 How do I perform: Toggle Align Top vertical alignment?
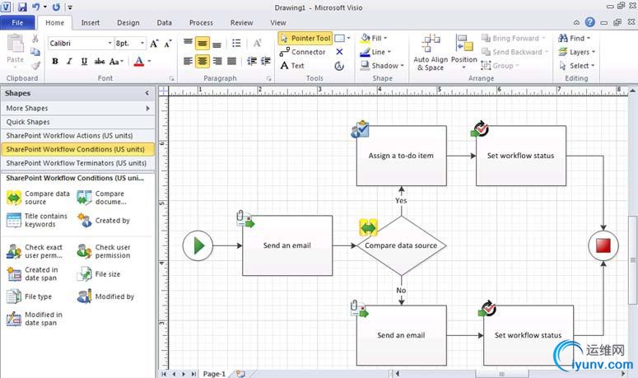[x=188, y=42]
